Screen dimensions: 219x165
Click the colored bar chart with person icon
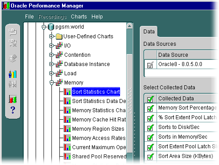(x=13, y=74)
